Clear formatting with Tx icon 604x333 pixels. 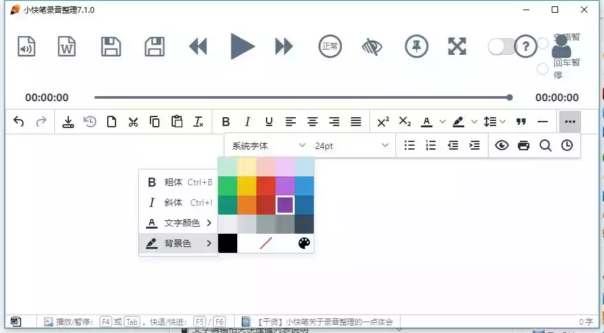point(198,122)
